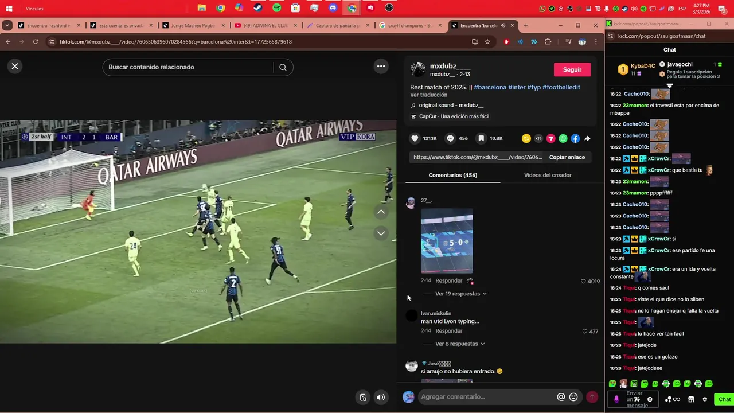Open Chrome extensions puzzle icon

548,42
